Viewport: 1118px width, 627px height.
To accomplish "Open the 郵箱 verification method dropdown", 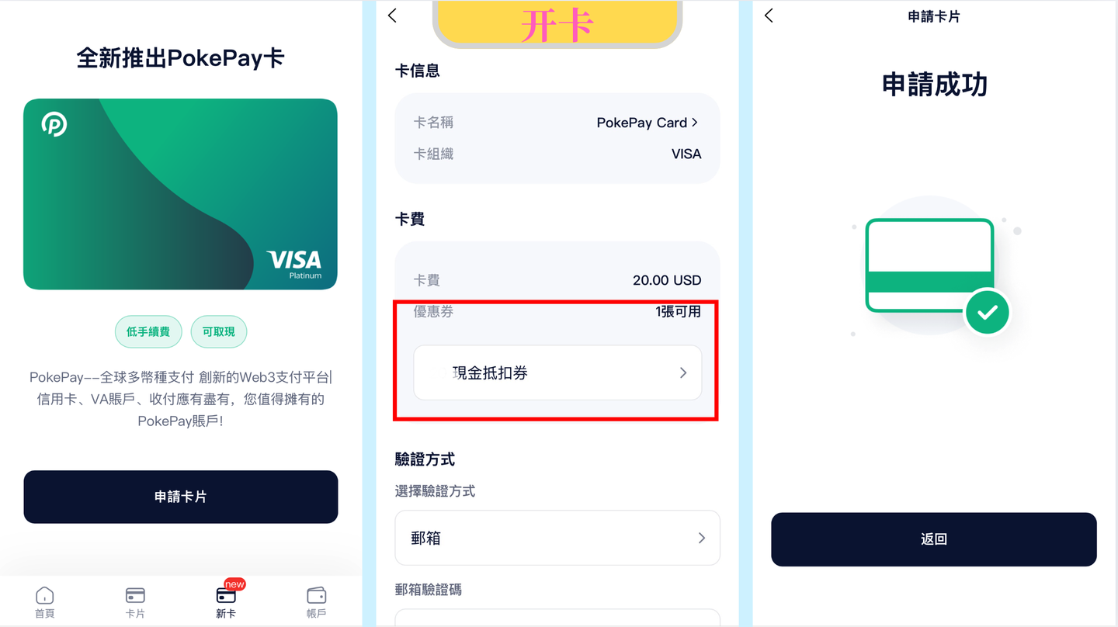I will 557,538.
